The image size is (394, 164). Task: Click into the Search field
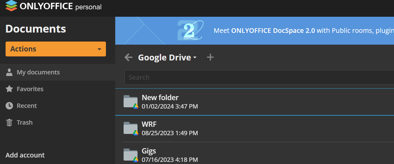[x=259, y=77]
